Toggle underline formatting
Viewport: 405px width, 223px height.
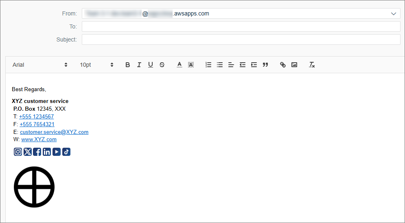pyautogui.click(x=150, y=65)
